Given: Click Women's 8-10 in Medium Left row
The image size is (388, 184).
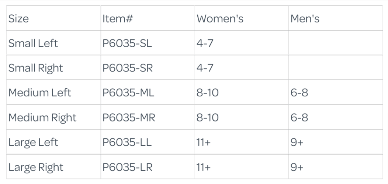Looking at the screenshot, I should click(208, 93).
